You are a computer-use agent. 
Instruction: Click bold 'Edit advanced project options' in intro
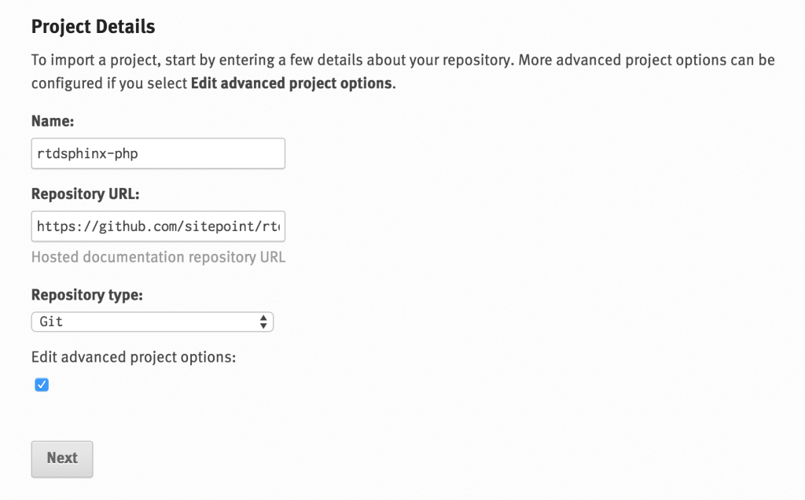291,83
